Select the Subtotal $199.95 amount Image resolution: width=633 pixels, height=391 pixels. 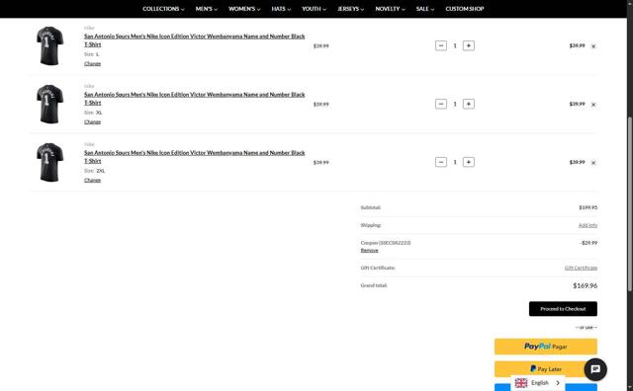pos(588,207)
